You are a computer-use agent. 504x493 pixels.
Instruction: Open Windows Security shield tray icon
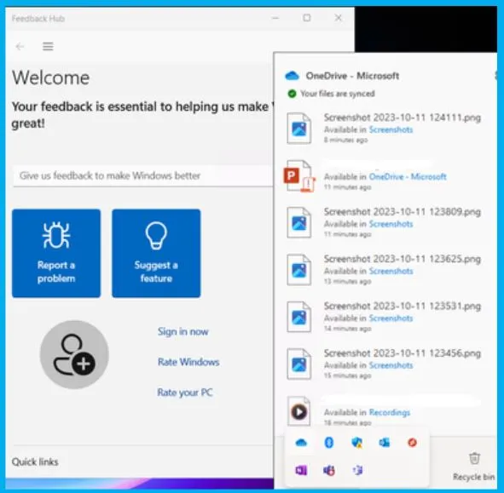tap(356, 443)
